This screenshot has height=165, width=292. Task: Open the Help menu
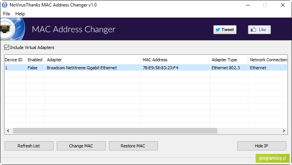(20, 14)
